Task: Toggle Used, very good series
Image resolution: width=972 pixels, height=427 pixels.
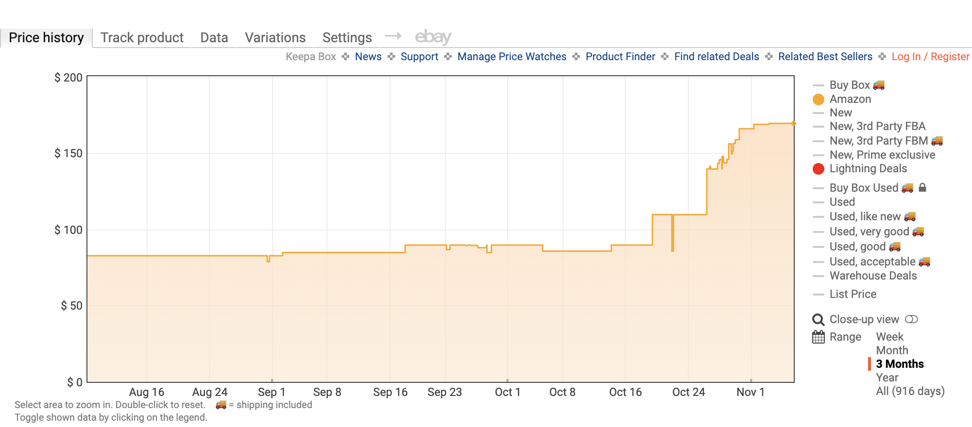Action: 869,231
